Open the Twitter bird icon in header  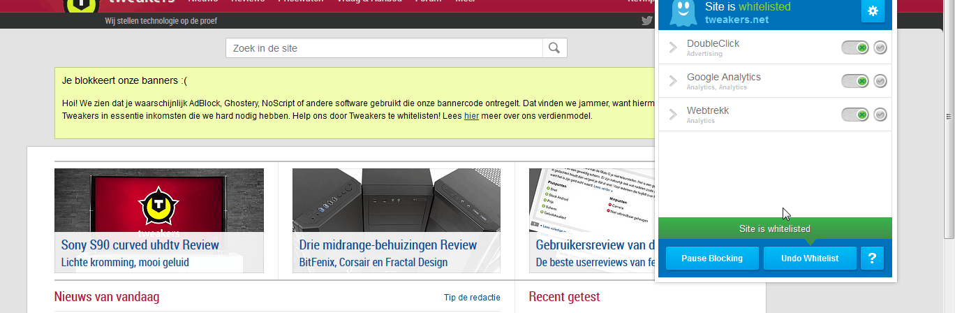pos(647,20)
